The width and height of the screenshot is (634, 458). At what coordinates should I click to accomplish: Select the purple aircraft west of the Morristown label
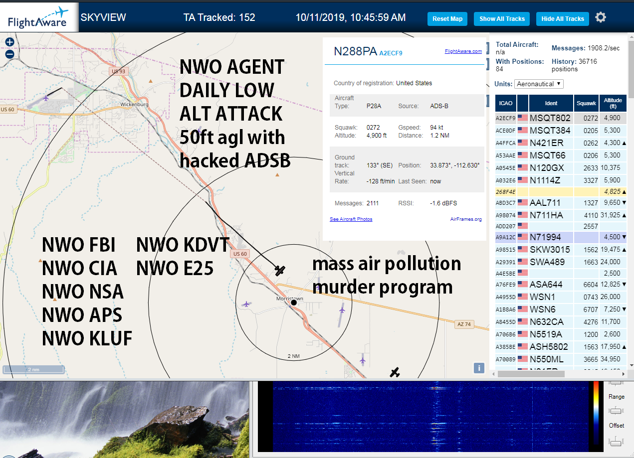pyautogui.click(x=246, y=304)
